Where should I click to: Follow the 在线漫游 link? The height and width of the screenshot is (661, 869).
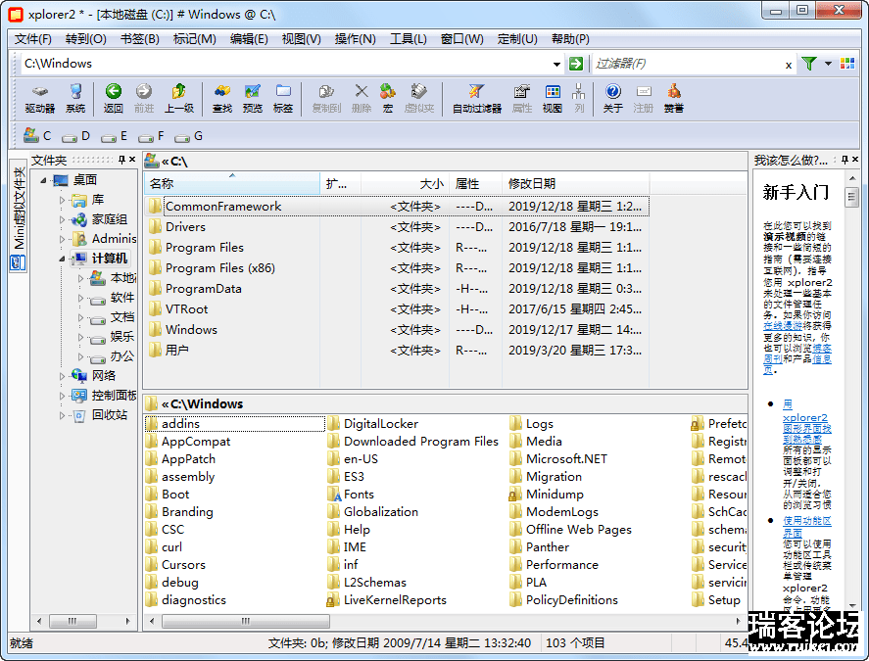(783, 326)
